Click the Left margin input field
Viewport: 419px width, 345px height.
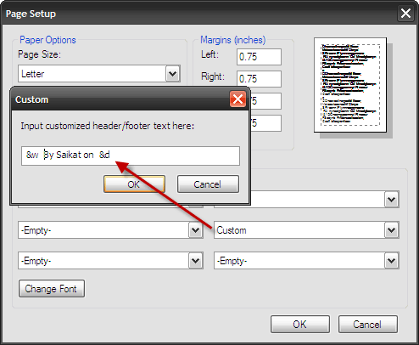(x=259, y=57)
